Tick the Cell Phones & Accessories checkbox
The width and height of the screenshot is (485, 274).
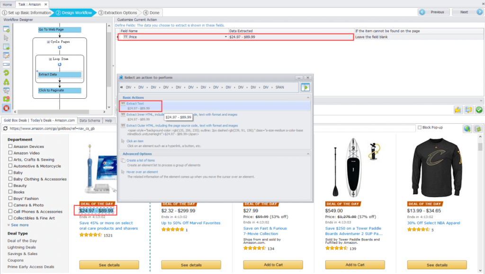[10, 211]
